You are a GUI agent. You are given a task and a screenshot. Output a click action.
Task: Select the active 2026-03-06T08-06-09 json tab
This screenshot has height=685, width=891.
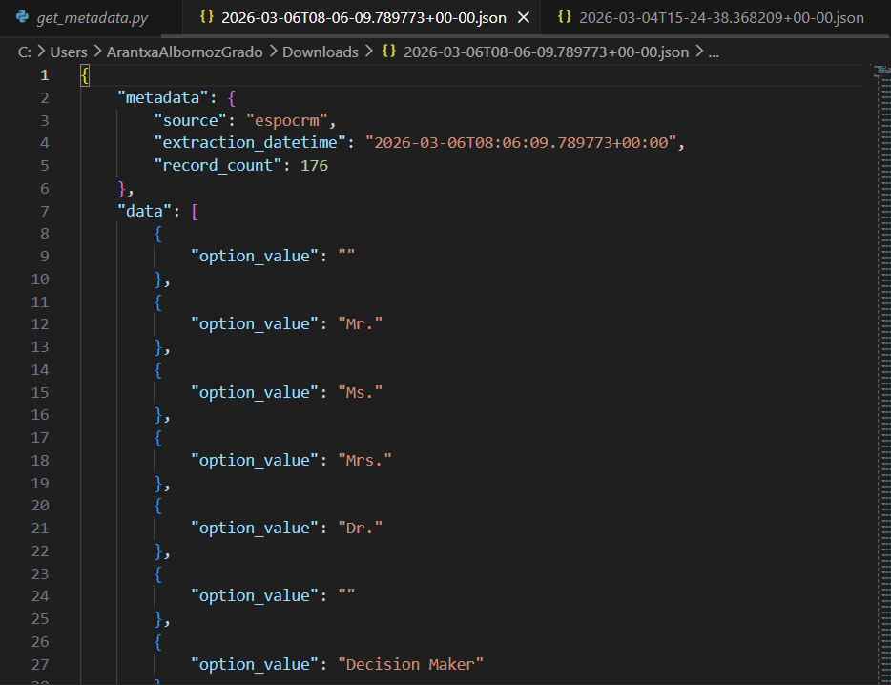363,18
